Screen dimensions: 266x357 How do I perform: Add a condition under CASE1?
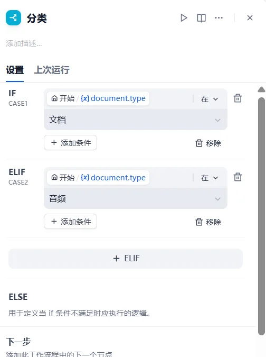[x=70, y=143]
